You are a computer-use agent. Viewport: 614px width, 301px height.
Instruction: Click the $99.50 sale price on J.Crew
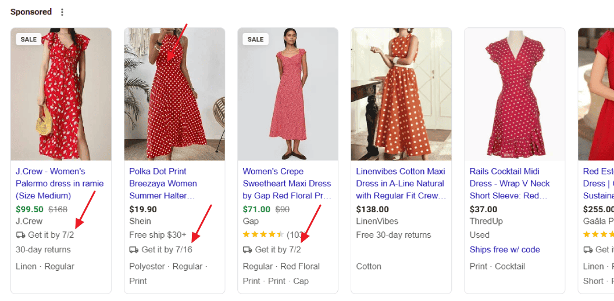tap(30, 209)
